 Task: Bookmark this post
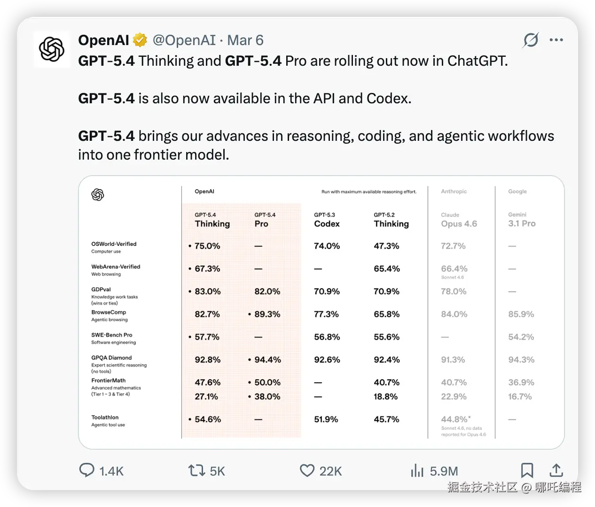[x=527, y=470]
